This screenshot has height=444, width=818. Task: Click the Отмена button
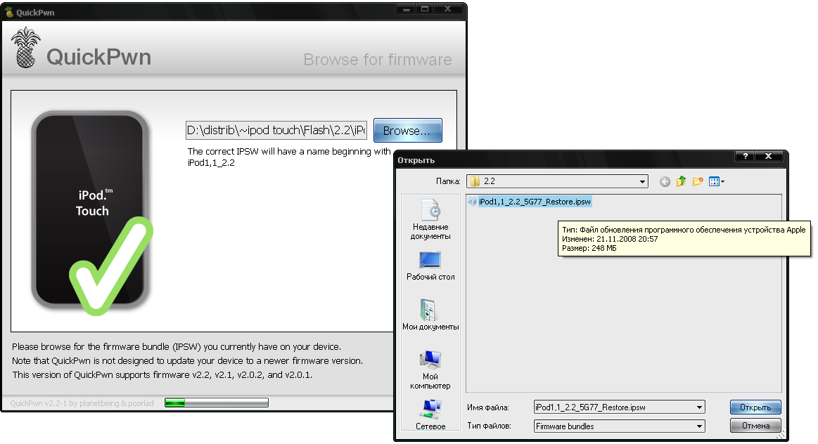point(755,426)
